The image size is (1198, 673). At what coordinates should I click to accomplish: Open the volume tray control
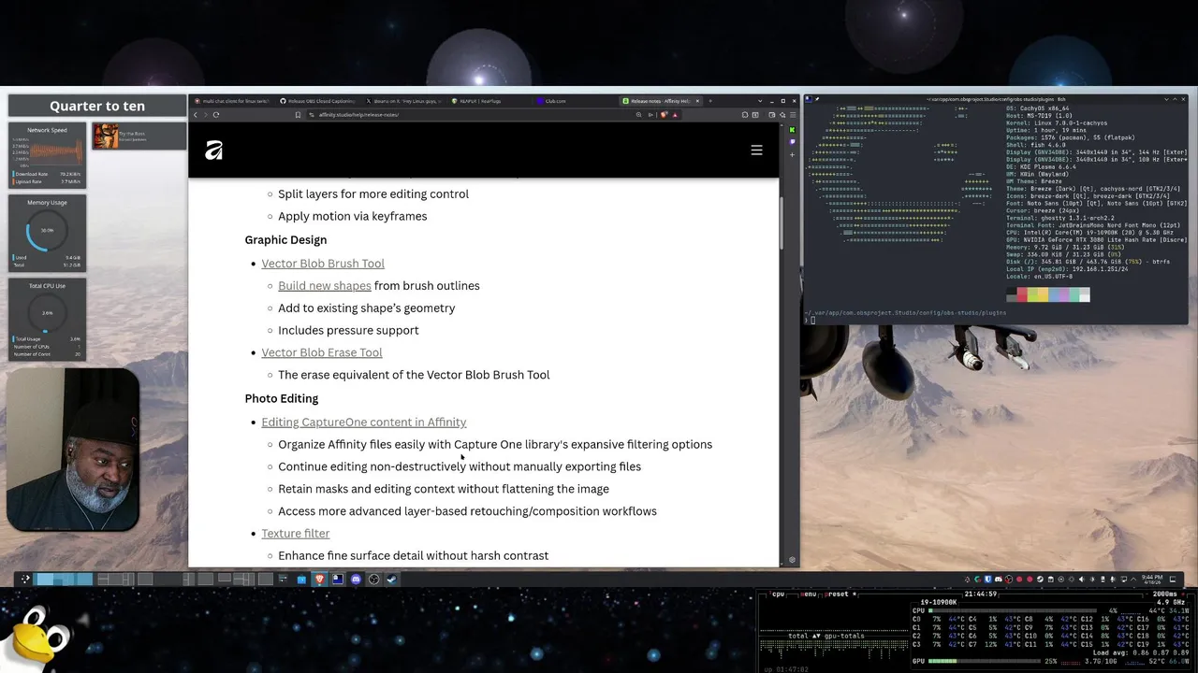coord(1081,579)
